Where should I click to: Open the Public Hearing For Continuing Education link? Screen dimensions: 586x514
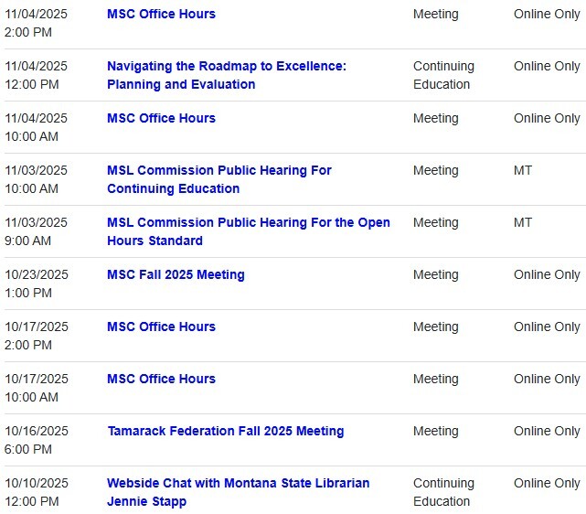click(x=218, y=171)
